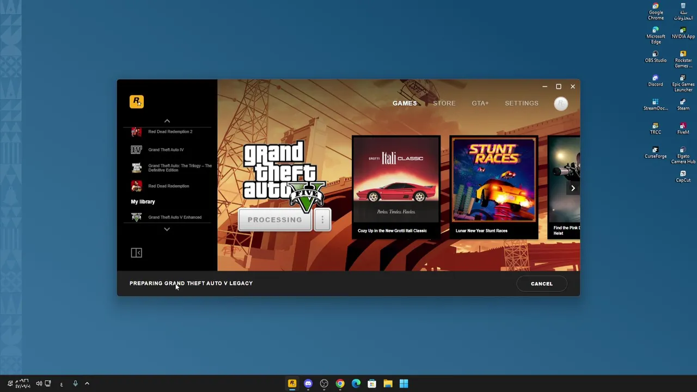Screen dimensions: 697x392
Task: Open GTA The Trilogy Definitive Edition entry
Action: [172, 168]
